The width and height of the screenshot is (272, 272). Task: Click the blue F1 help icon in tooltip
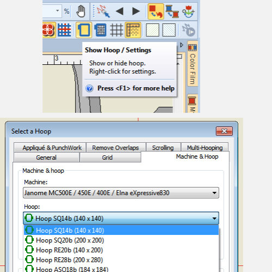coord(89,88)
